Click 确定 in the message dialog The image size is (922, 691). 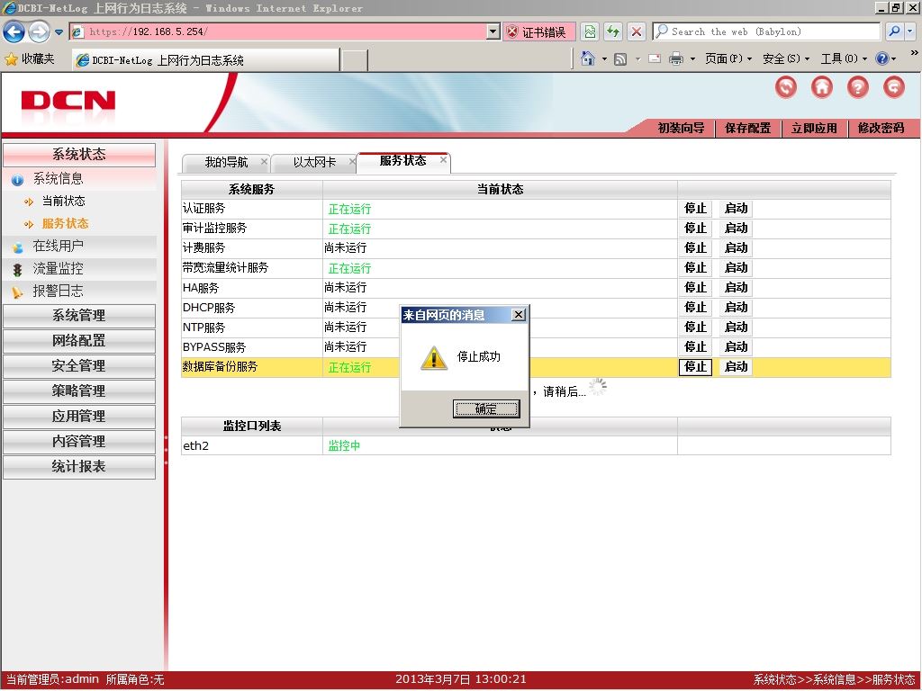(485, 409)
